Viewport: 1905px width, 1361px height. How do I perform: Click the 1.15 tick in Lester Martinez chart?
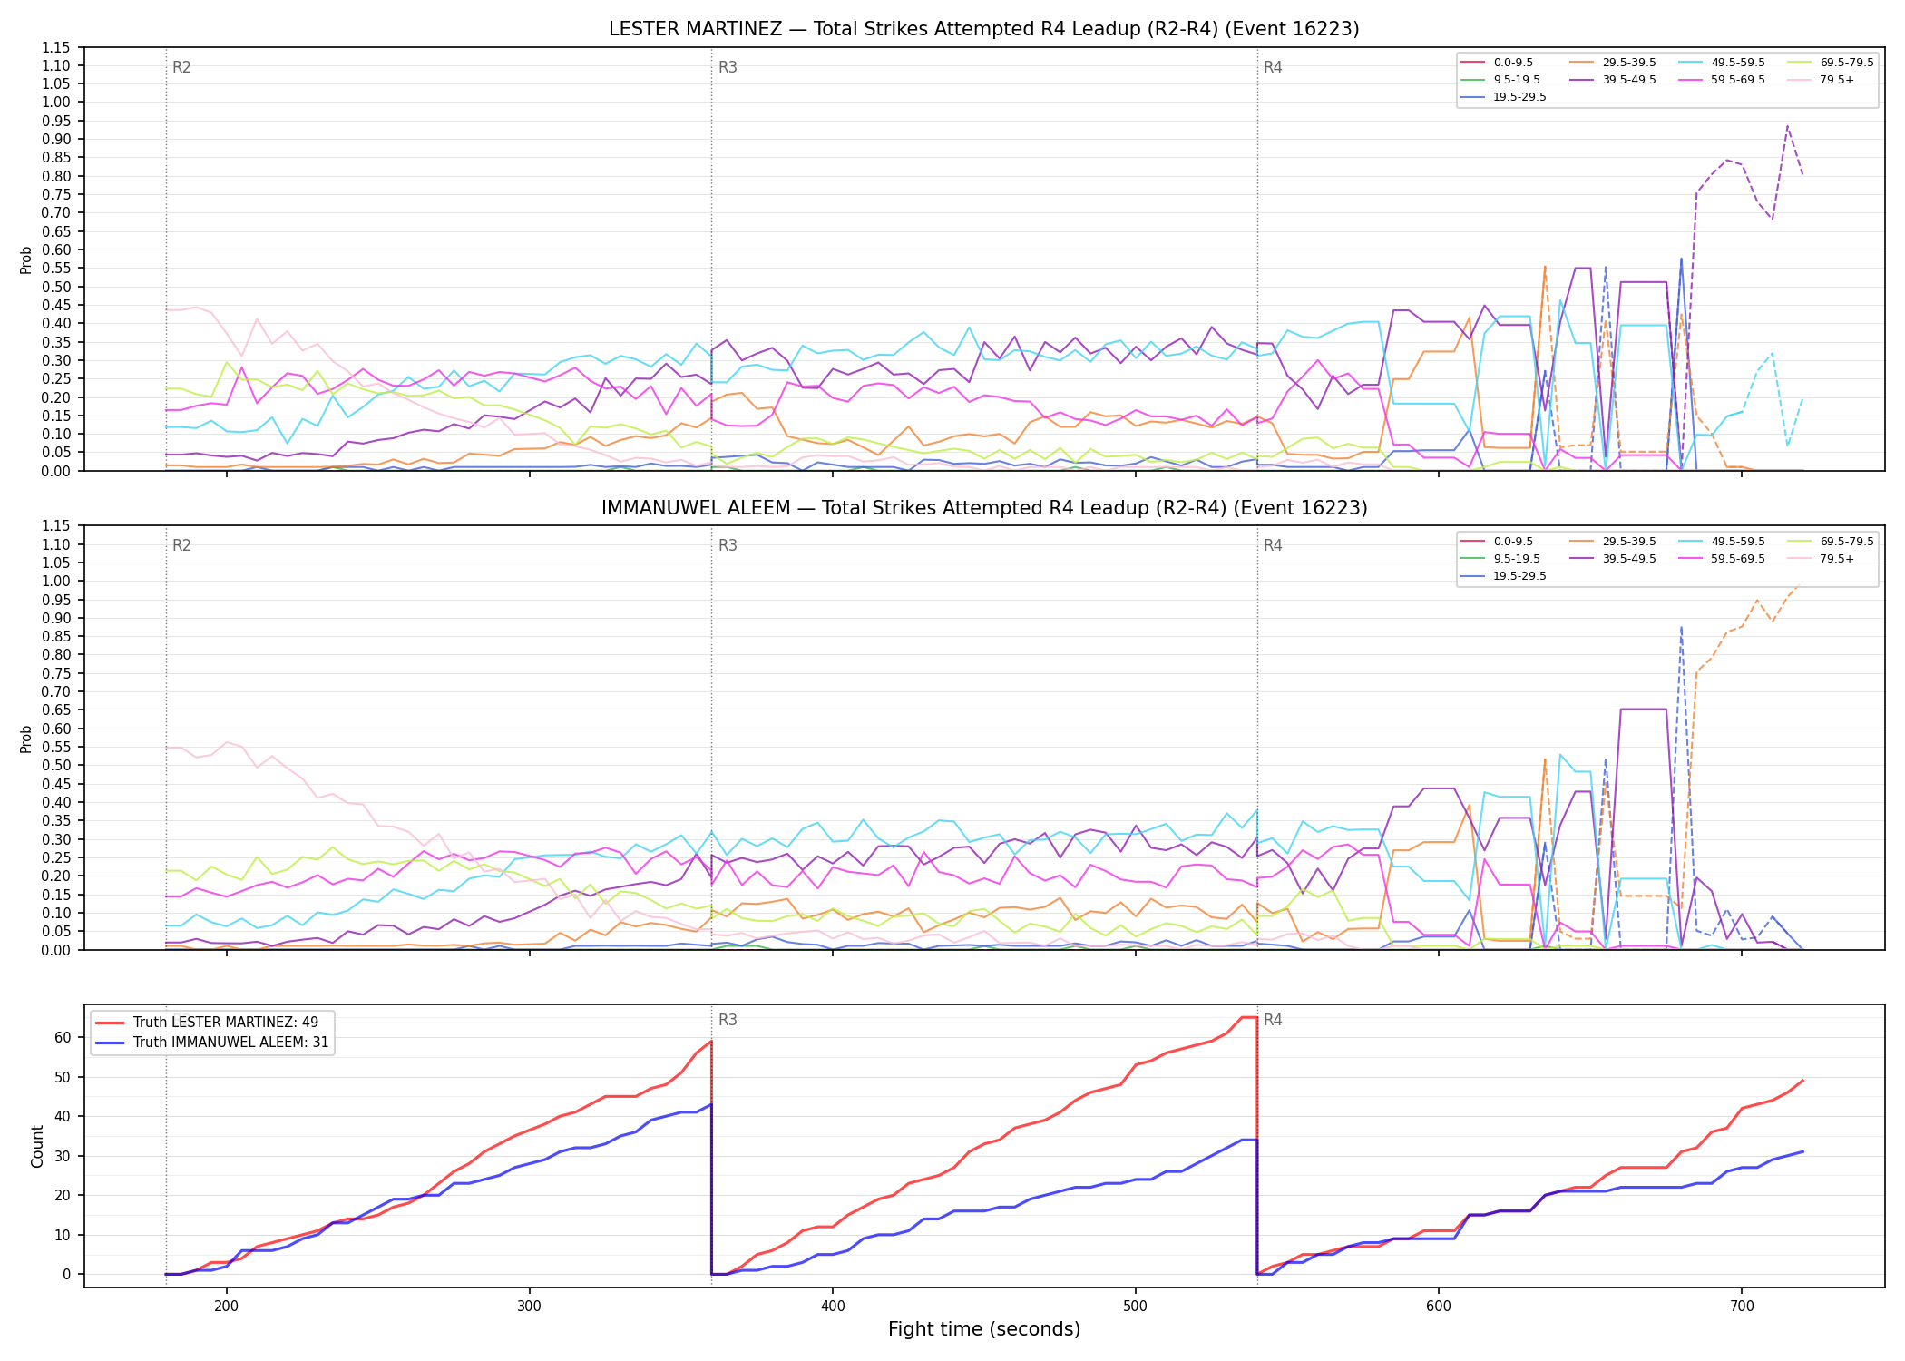pyautogui.click(x=57, y=47)
